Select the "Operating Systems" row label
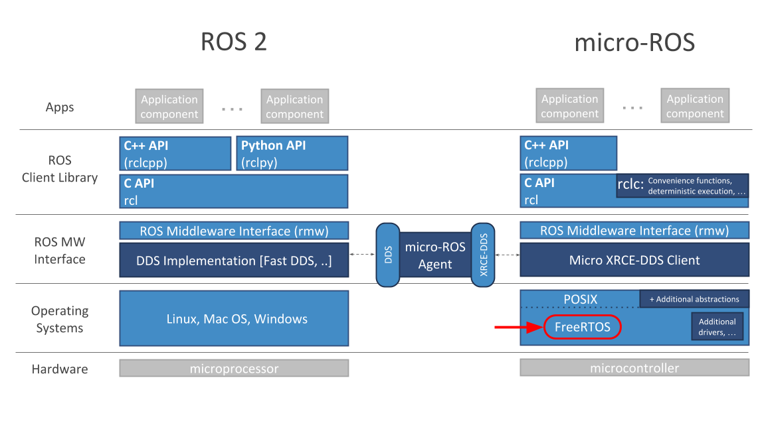Screen dimensions: 764x429 click(x=59, y=319)
